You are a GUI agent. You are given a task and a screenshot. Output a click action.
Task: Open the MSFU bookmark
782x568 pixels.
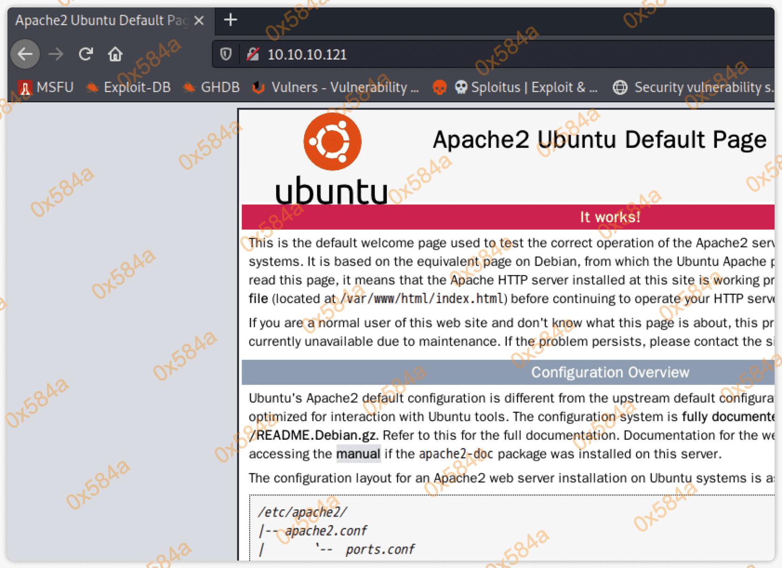coord(46,87)
